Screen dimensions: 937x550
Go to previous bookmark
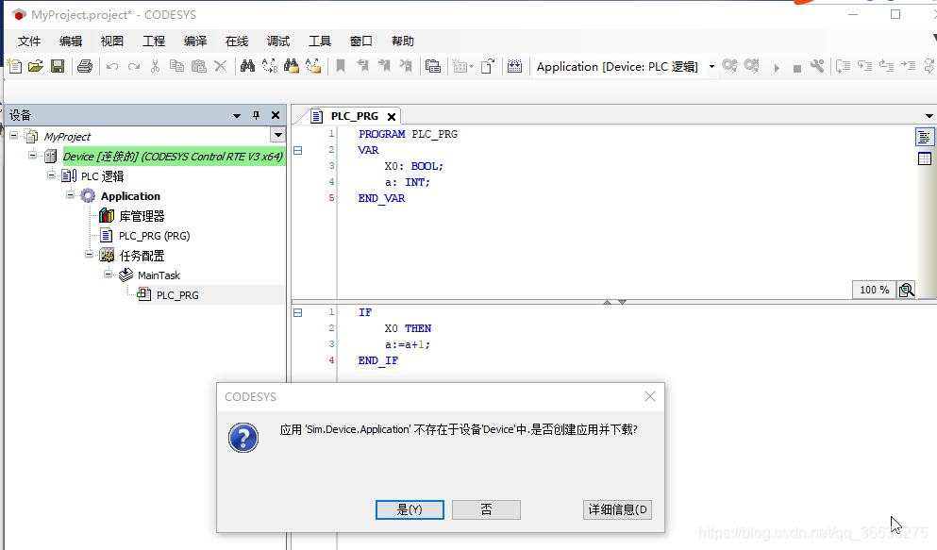click(362, 66)
